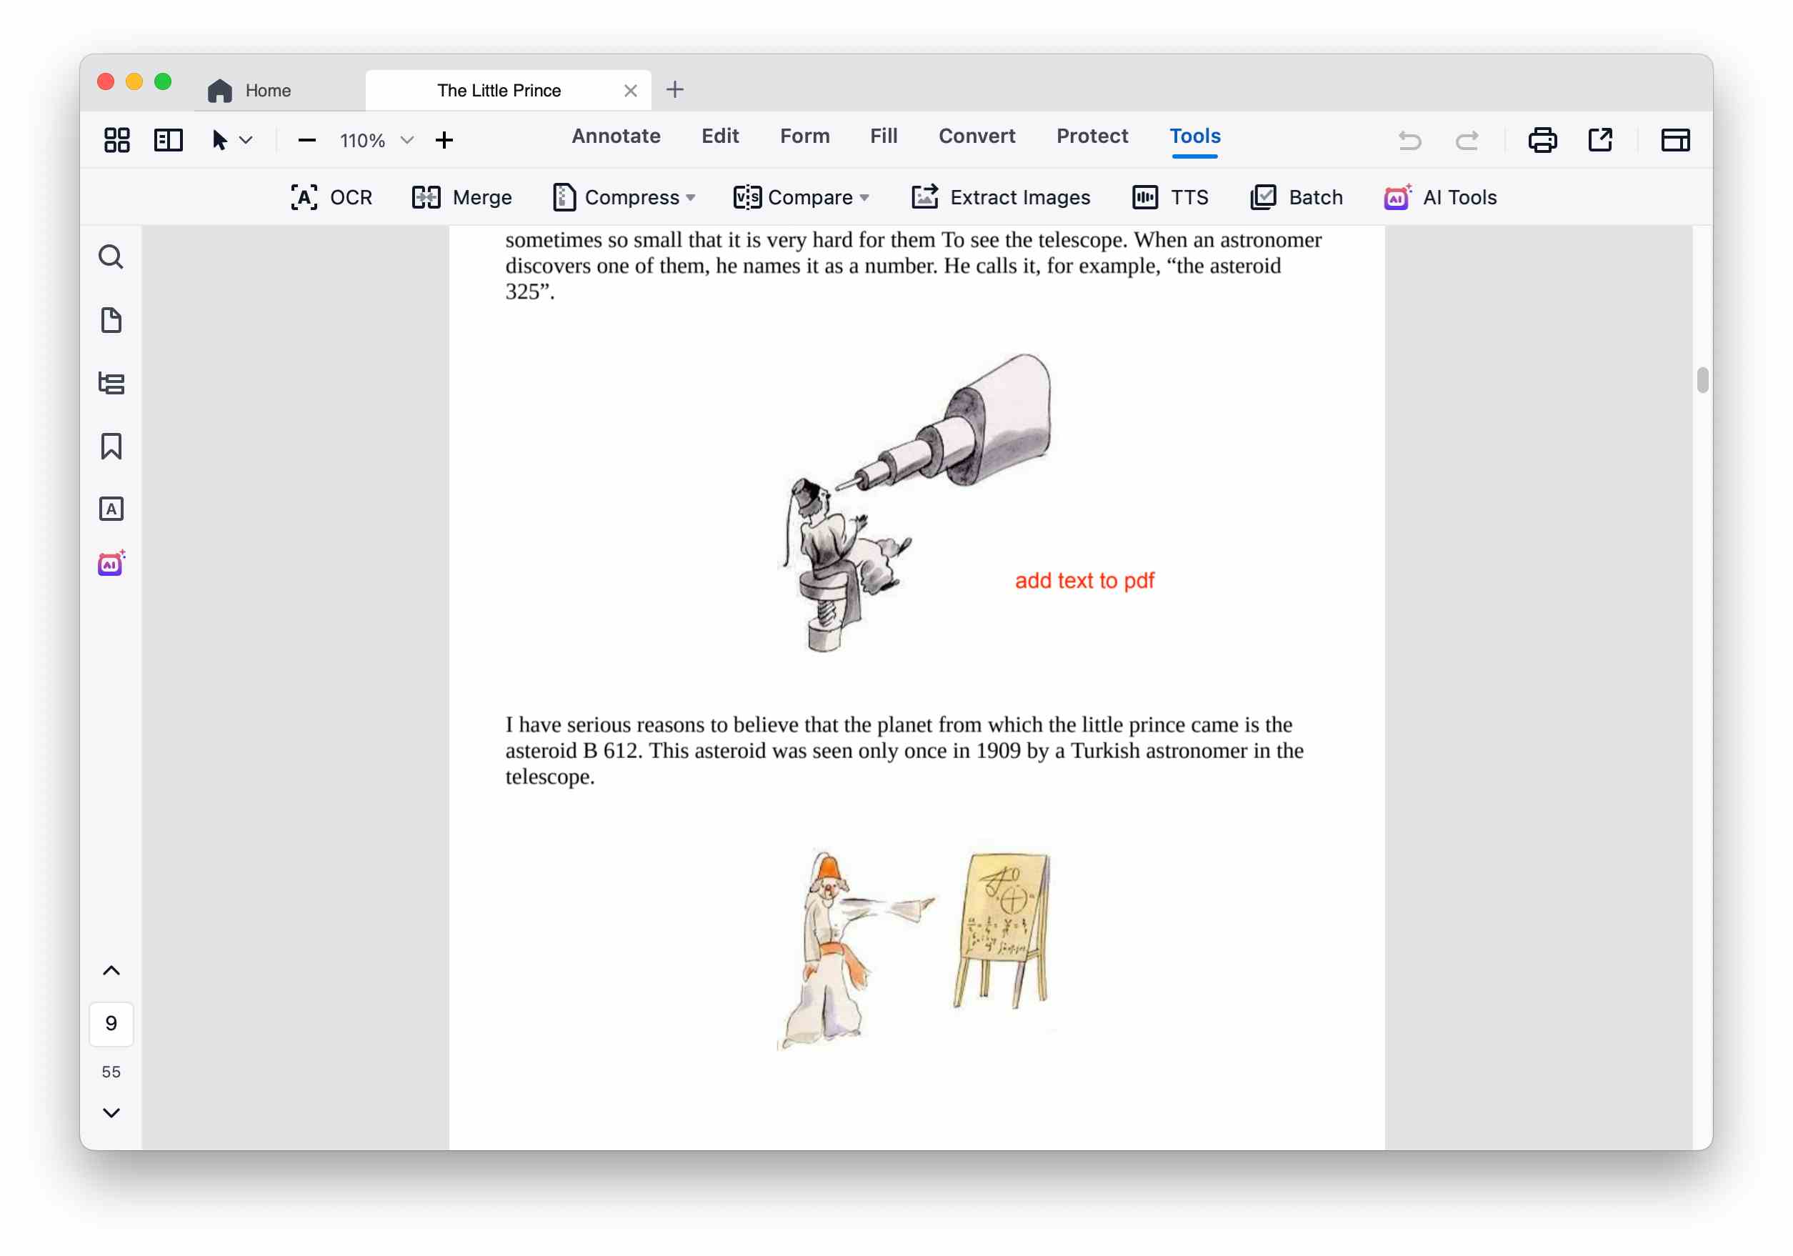Start TTS text-to-speech
Image resolution: width=1793 pixels, height=1256 pixels.
(x=1170, y=198)
